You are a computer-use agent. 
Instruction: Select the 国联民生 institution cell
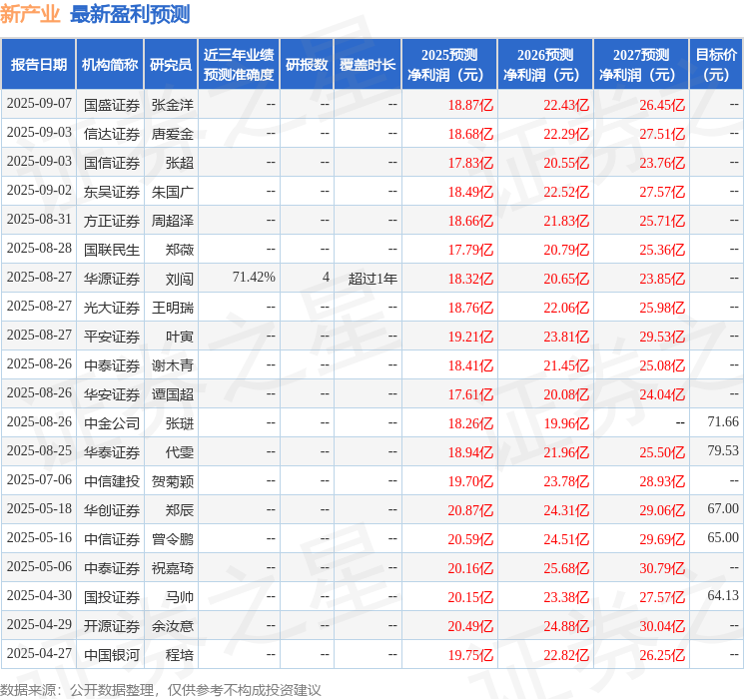pos(112,250)
